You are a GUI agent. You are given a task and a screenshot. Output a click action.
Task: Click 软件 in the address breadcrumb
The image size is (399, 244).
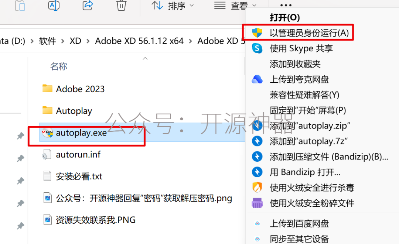47,41
